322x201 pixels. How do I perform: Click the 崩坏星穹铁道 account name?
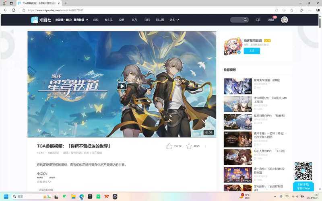pos(253,41)
